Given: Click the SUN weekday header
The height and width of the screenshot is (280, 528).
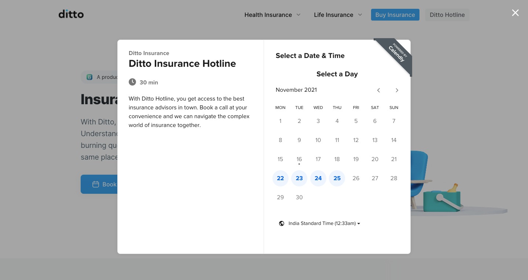Looking at the screenshot, I should tap(394, 108).
